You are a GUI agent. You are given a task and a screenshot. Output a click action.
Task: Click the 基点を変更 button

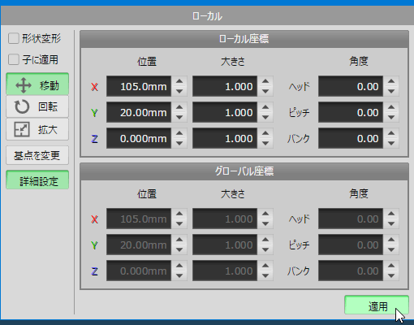tap(37, 155)
